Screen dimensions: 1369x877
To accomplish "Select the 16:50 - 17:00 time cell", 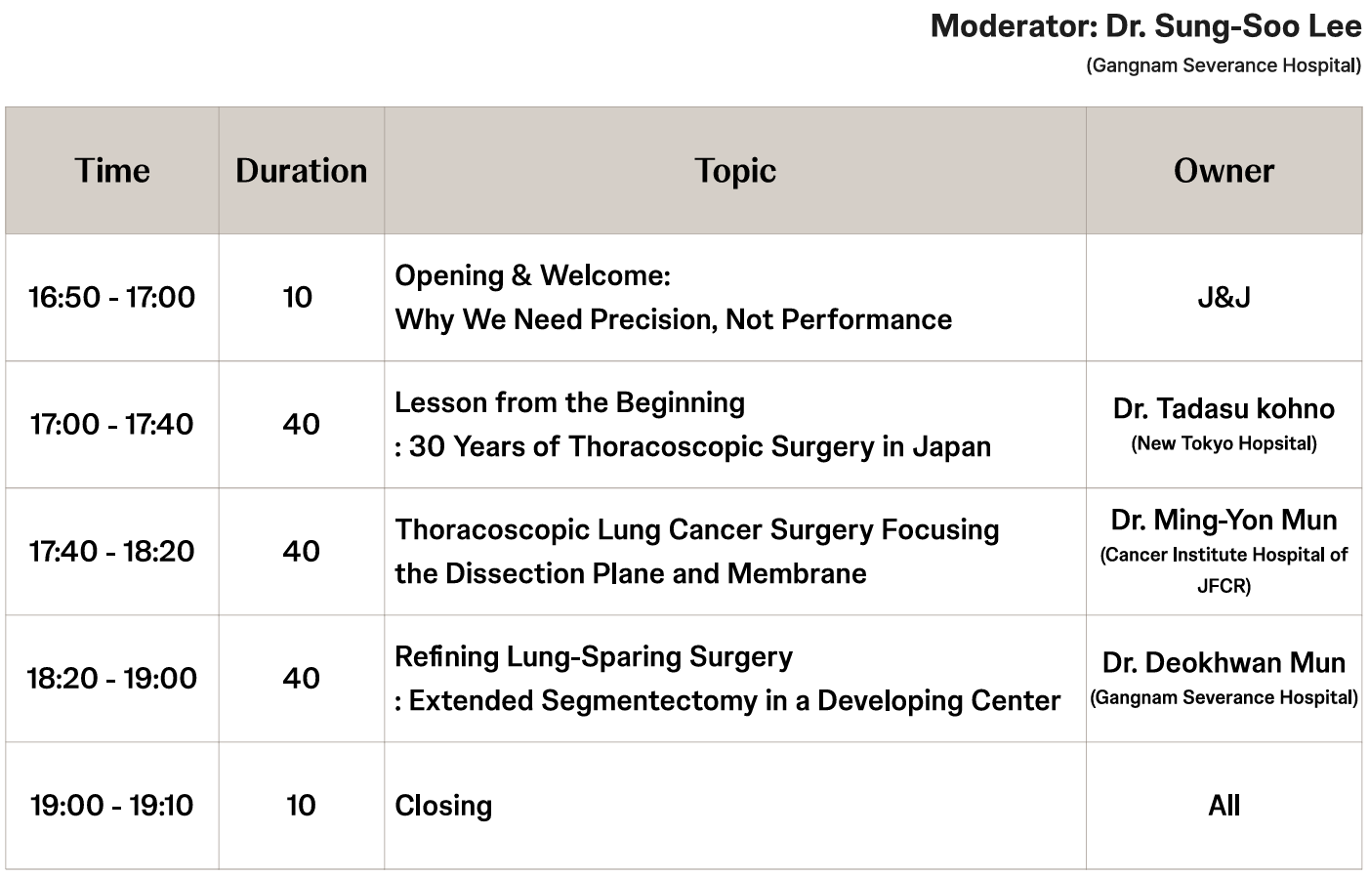I will click(x=112, y=297).
